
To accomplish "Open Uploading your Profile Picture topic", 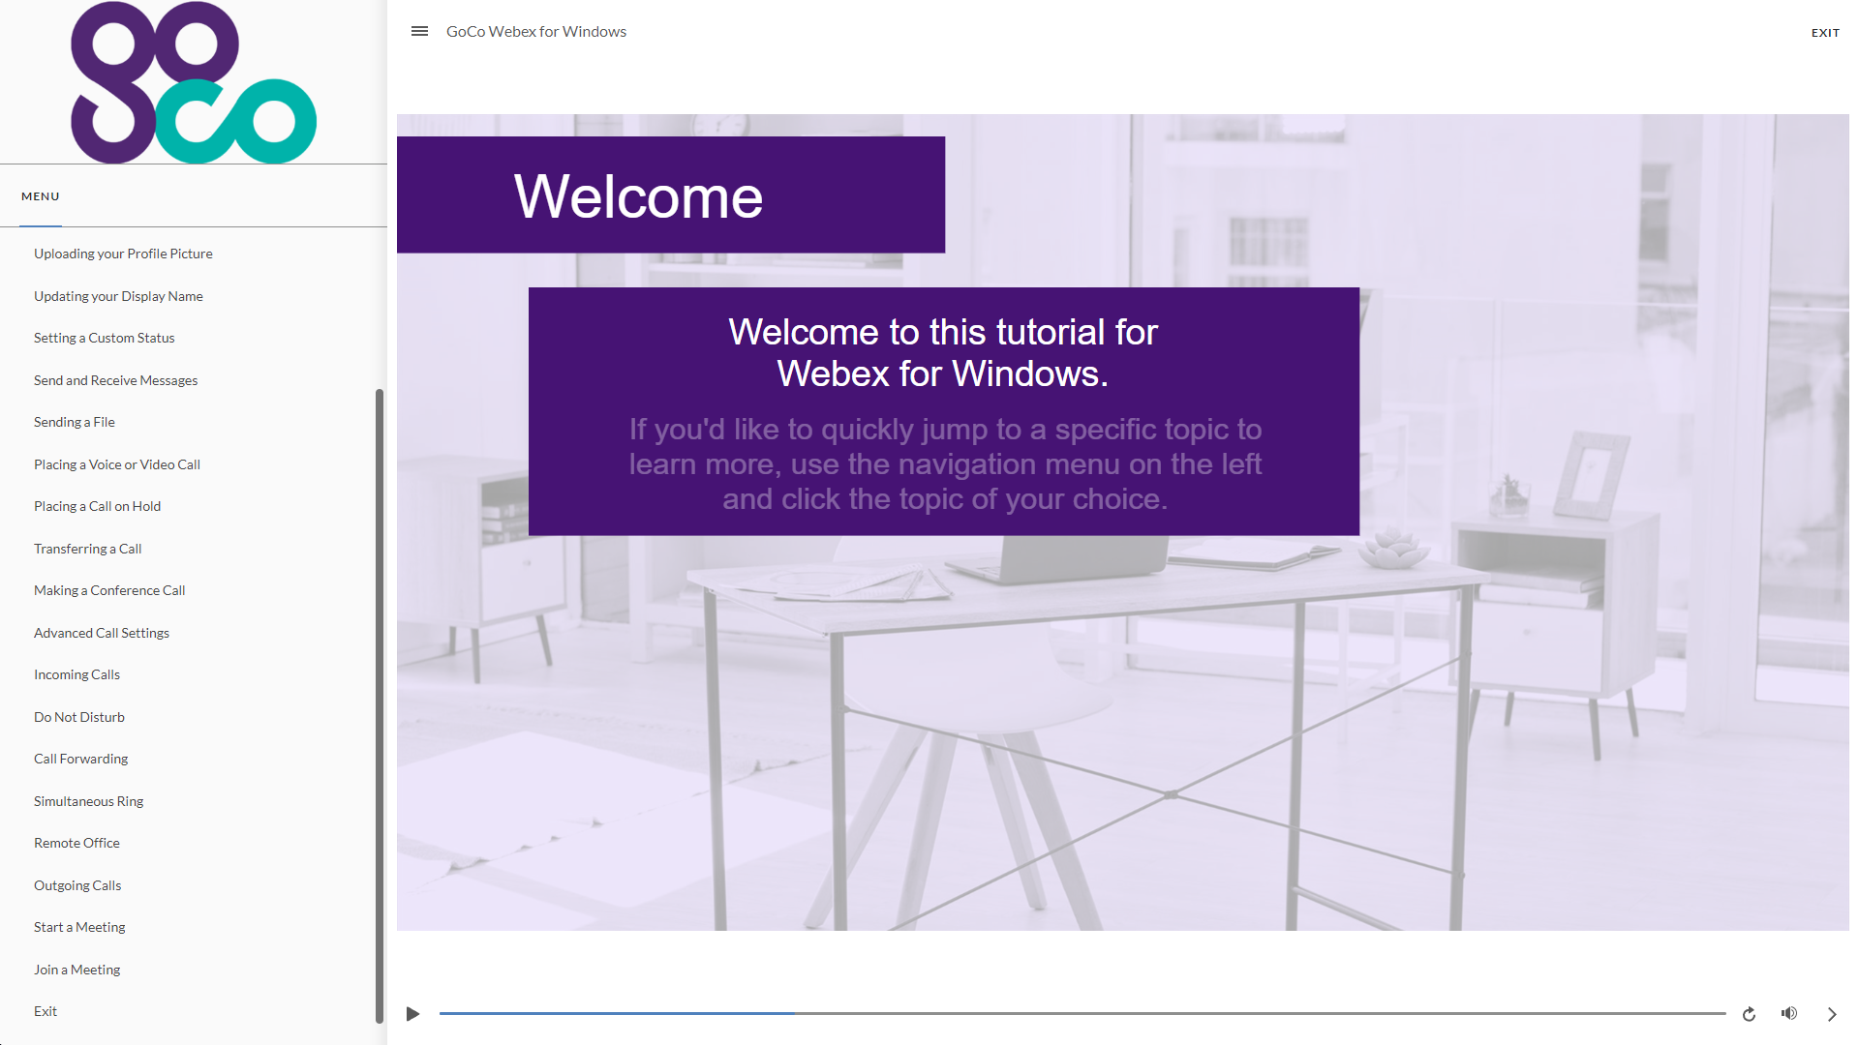I will (x=123, y=254).
